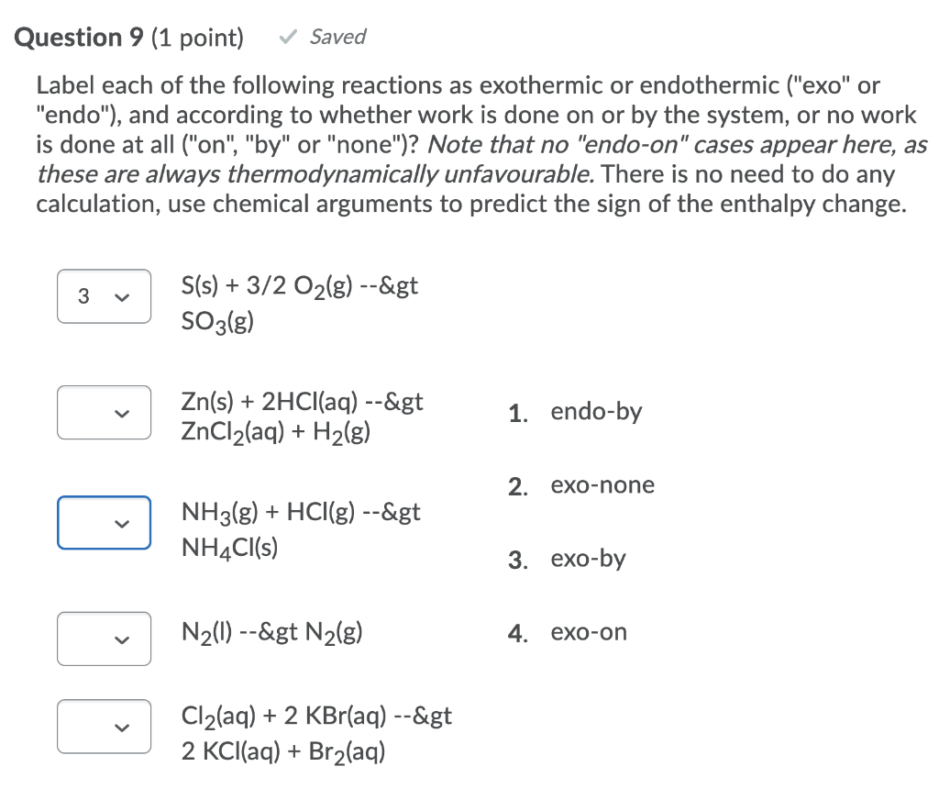Screen dimensions: 939x800
Task: Click the chevron in the chlorine reaction answer box
Action: tap(120, 727)
